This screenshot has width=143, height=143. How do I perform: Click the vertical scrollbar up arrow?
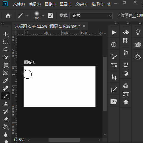pyautogui.click(x=105, y=33)
